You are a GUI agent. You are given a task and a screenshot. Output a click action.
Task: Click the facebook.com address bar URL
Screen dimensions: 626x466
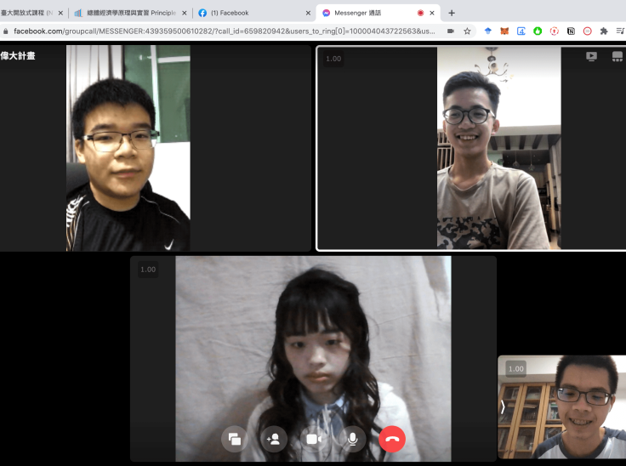(225, 31)
